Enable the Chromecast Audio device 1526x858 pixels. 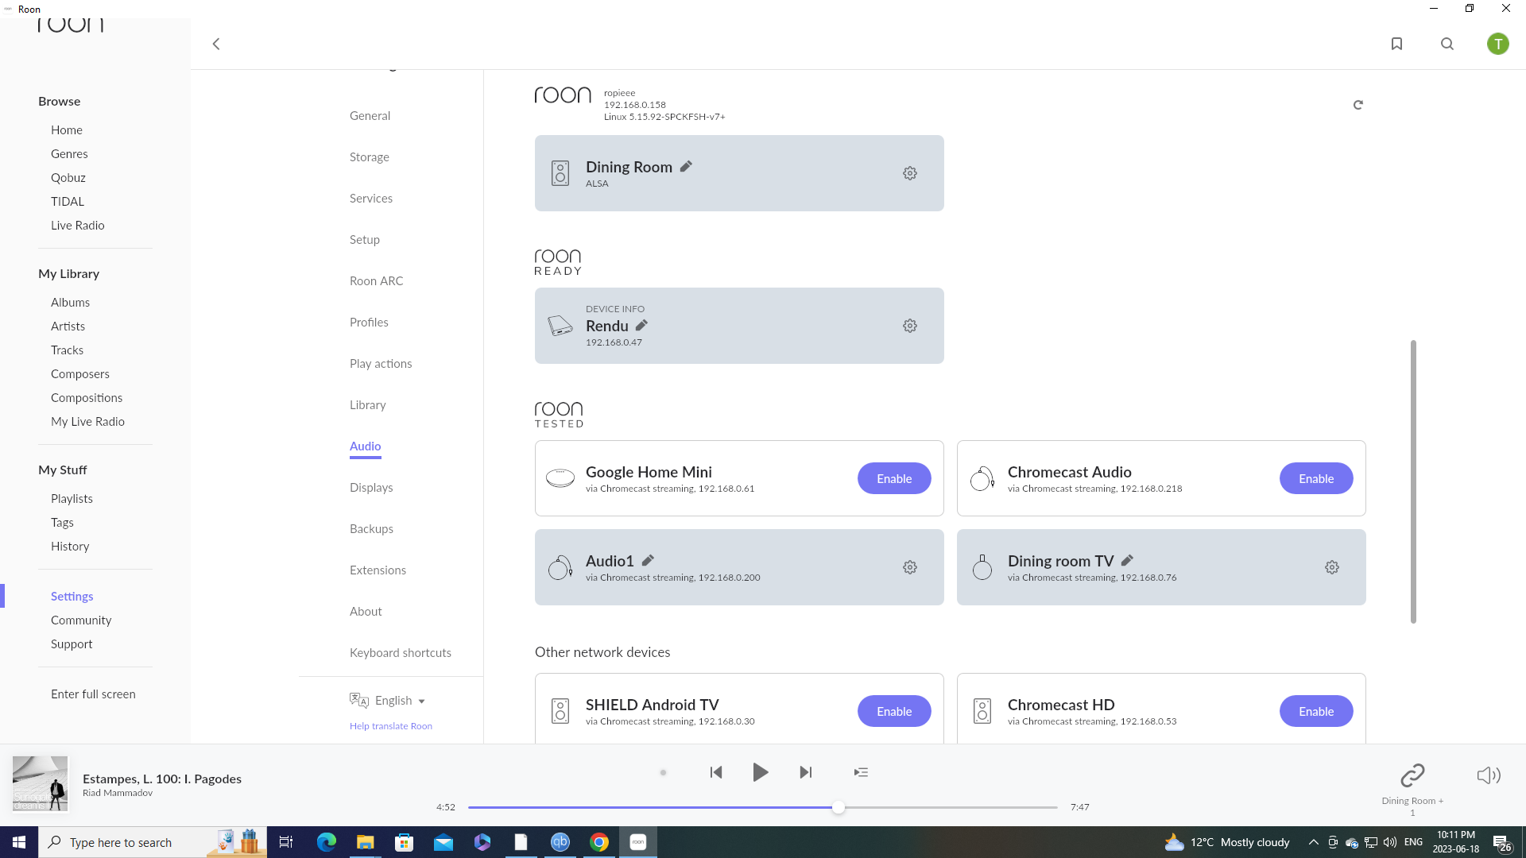coord(1316,478)
